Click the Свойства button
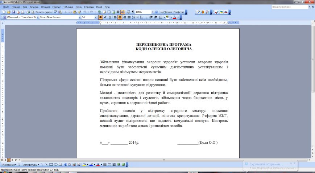This screenshot has width=315, height=173. click(179, 12)
